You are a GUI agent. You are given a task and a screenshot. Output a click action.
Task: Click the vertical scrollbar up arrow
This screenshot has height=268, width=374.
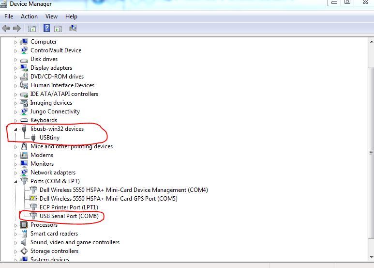(371, 42)
